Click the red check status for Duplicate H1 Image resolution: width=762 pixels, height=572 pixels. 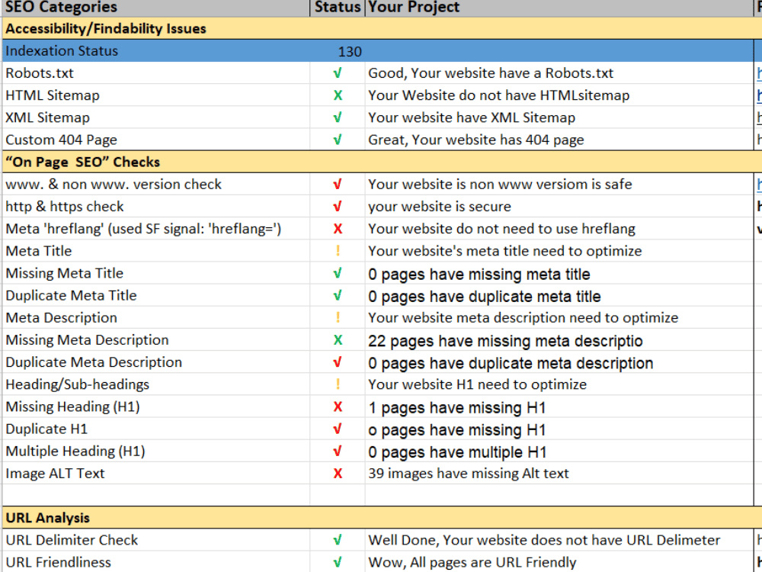pyautogui.click(x=338, y=429)
